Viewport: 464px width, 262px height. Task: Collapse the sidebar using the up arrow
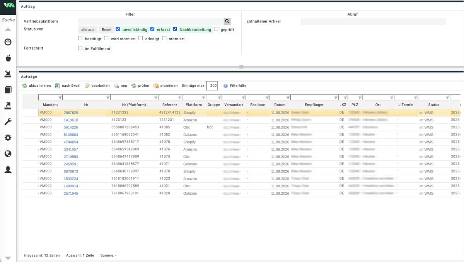click(x=8, y=29)
